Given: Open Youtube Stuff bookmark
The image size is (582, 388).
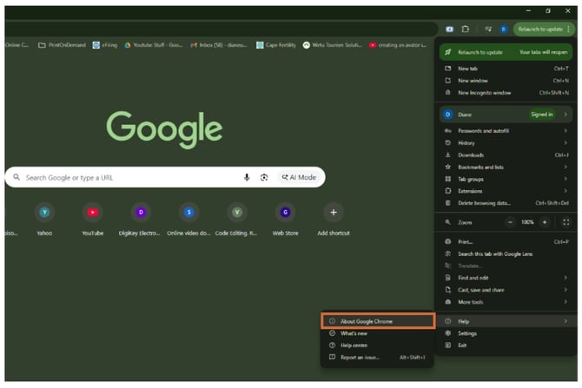Looking at the screenshot, I should [x=154, y=45].
